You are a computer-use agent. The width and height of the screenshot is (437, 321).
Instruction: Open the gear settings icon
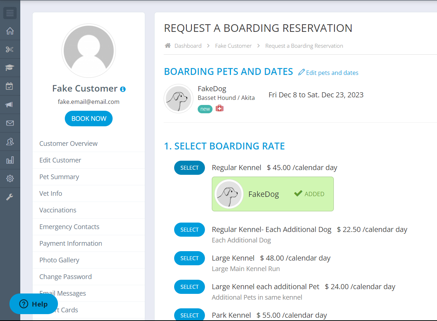coord(10,178)
